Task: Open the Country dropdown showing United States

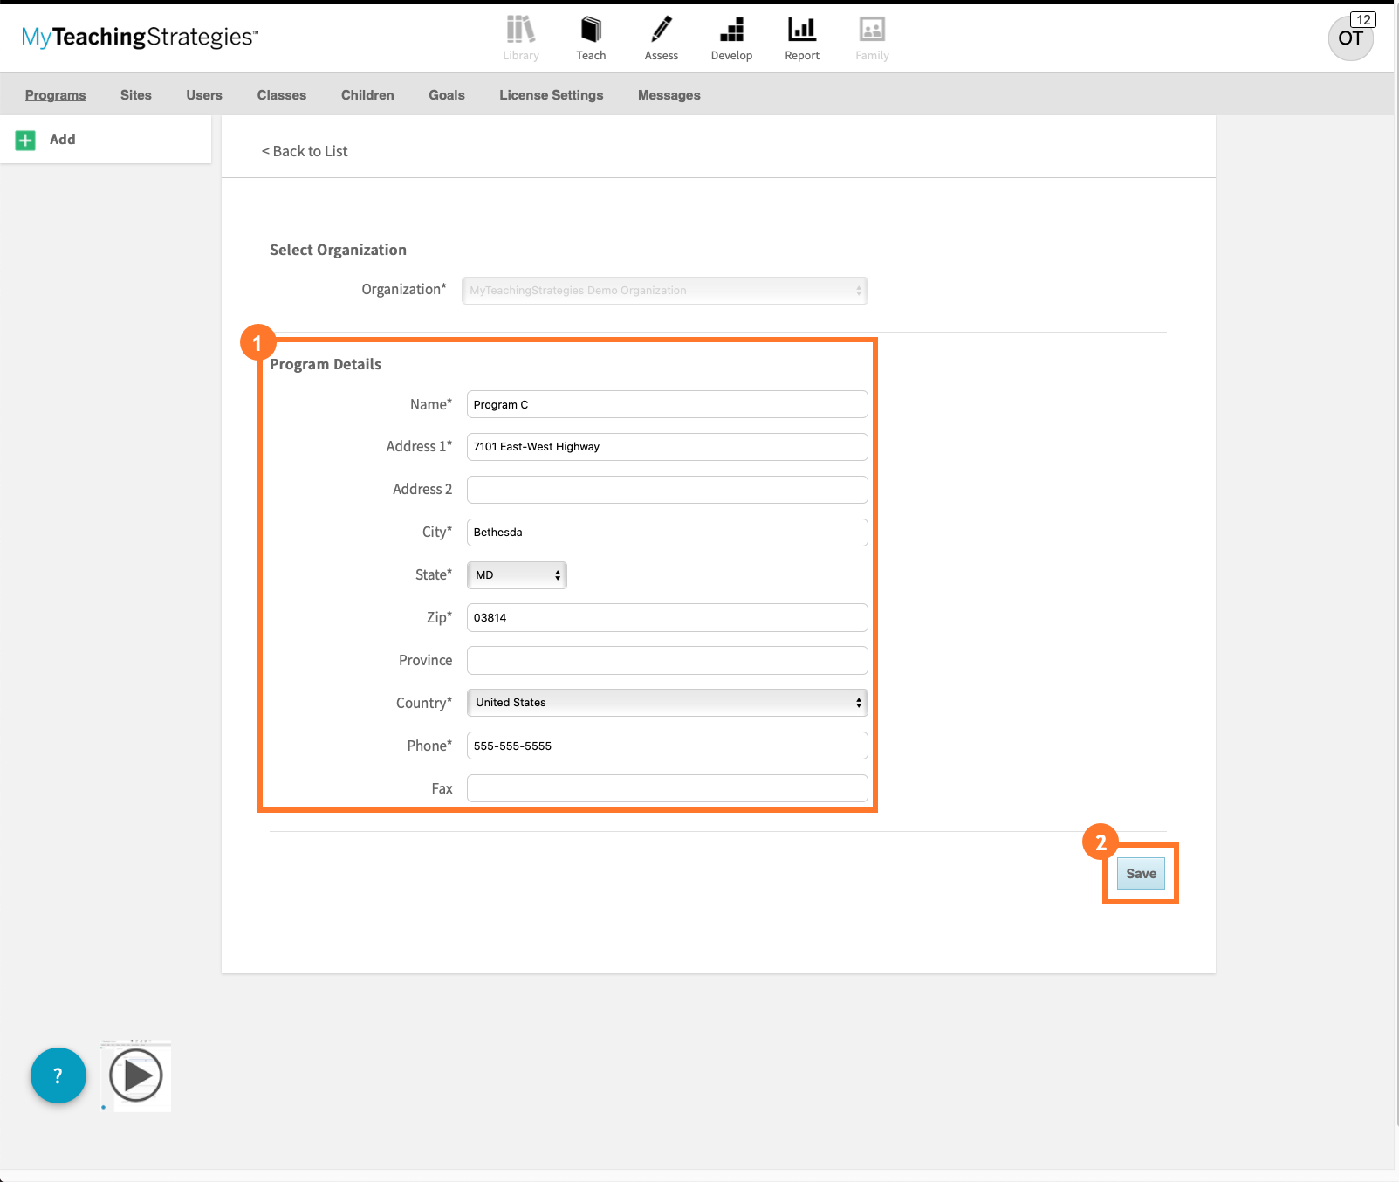Action: point(665,702)
